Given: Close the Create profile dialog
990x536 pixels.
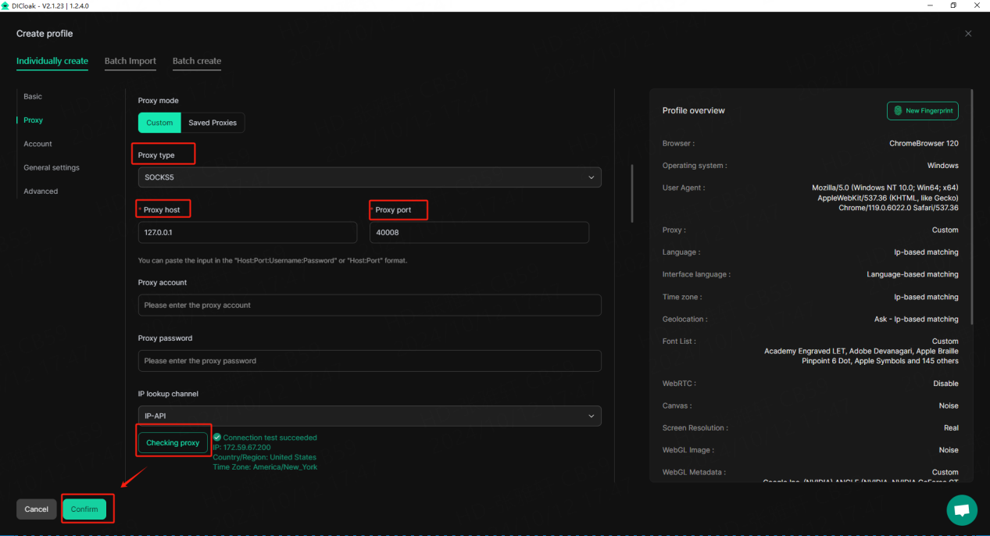Looking at the screenshot, I should pos(968,34).
